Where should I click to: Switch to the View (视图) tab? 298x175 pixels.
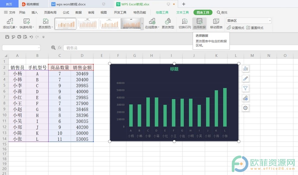(x=104, y=13)
